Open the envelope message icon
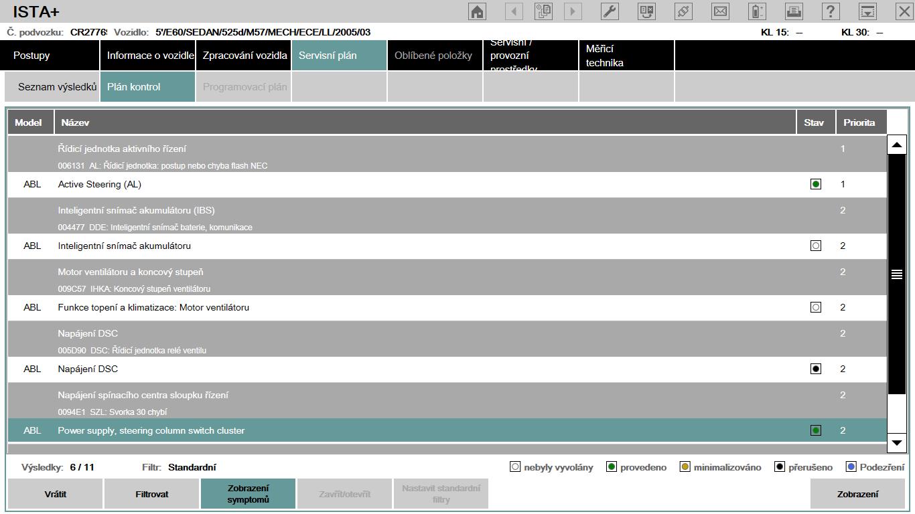The height and width of the screenshot is (514, 915). pos(720,11)
